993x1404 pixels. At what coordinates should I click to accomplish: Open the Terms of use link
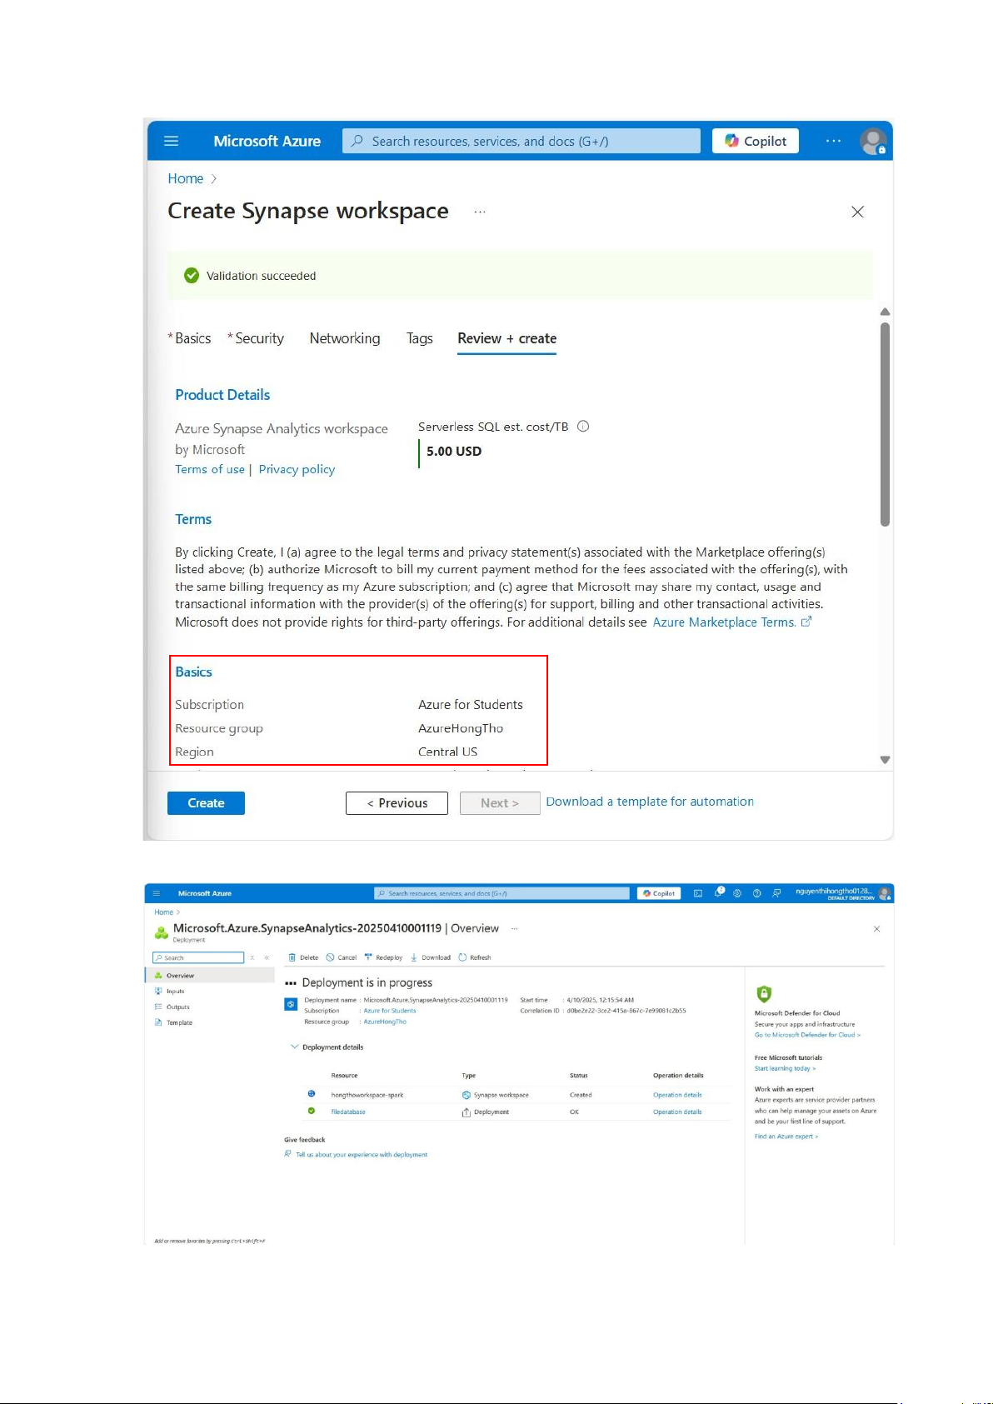click(x=210, y=469)
